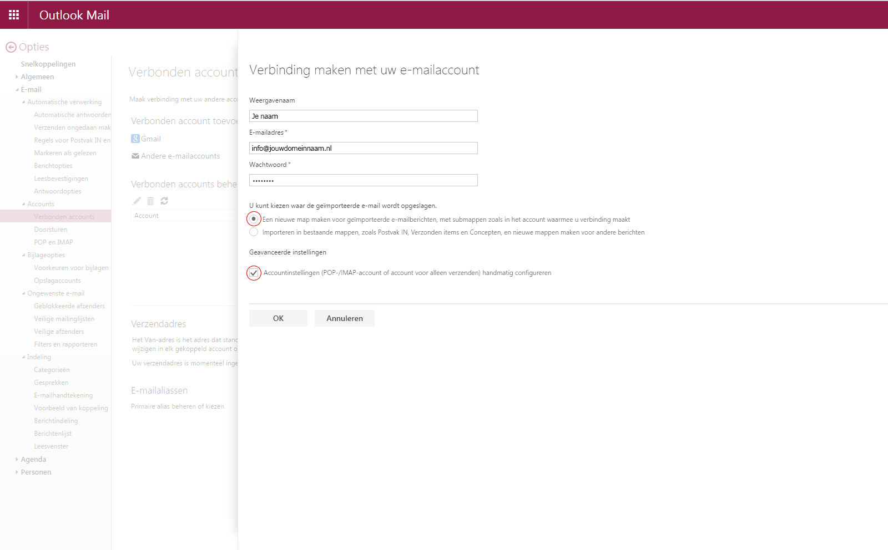Open Verzenden ongedaan maken item
This screenshot has height=550, width=888.
click(72, 128)
